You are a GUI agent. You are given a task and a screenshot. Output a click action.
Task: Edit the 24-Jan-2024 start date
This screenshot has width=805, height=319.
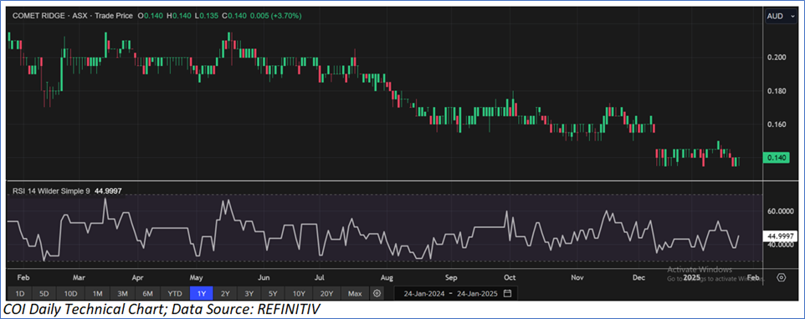pyautogui.click(x=423, y=294)
